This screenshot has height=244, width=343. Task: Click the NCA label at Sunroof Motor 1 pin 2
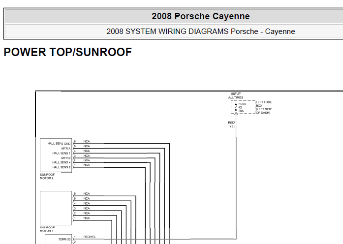pyautogui.click(x=87, y=213)
